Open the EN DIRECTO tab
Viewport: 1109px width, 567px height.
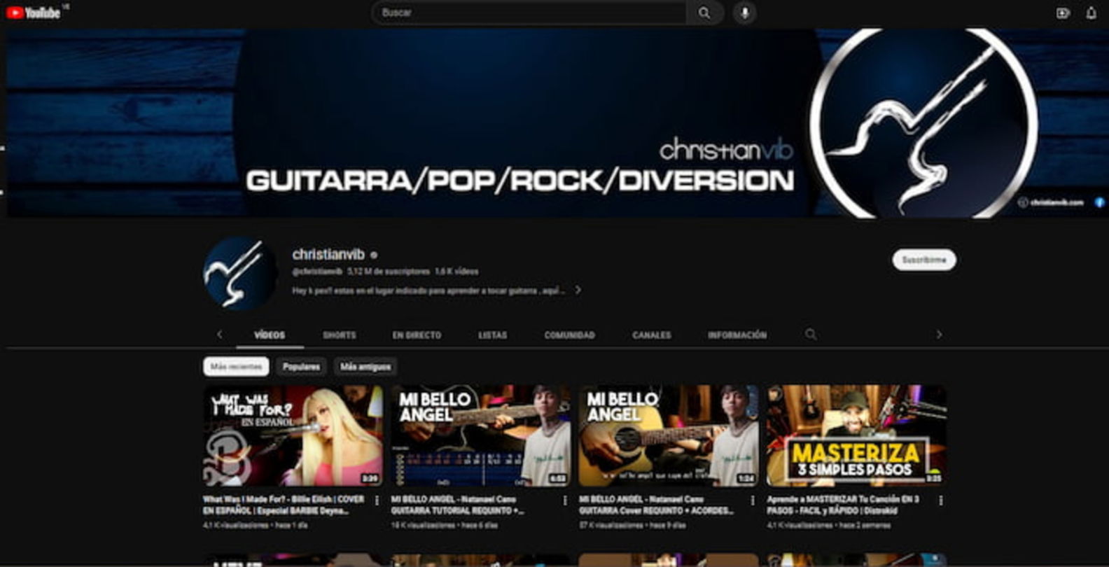[417, 335]
